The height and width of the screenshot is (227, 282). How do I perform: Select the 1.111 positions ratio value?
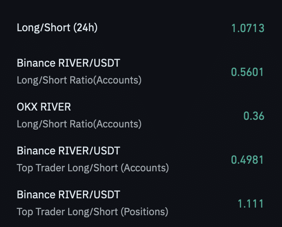(251, 204)
